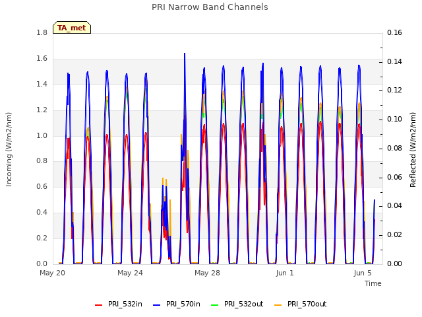Screen dimensions: 422x317
Task: Toggle the PRI_532in legend entry
Action: click(x=119, y=304)
